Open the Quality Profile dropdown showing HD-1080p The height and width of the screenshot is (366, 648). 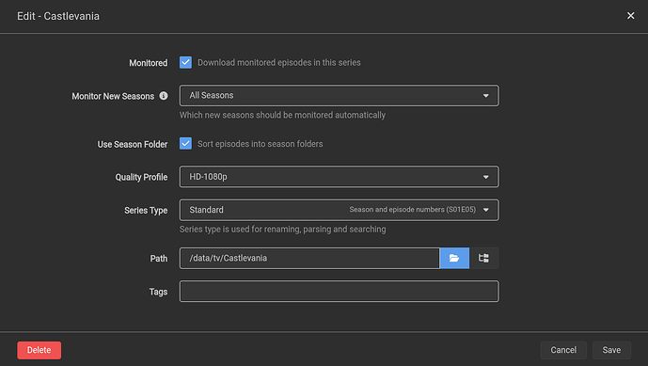tap(339, 177)
